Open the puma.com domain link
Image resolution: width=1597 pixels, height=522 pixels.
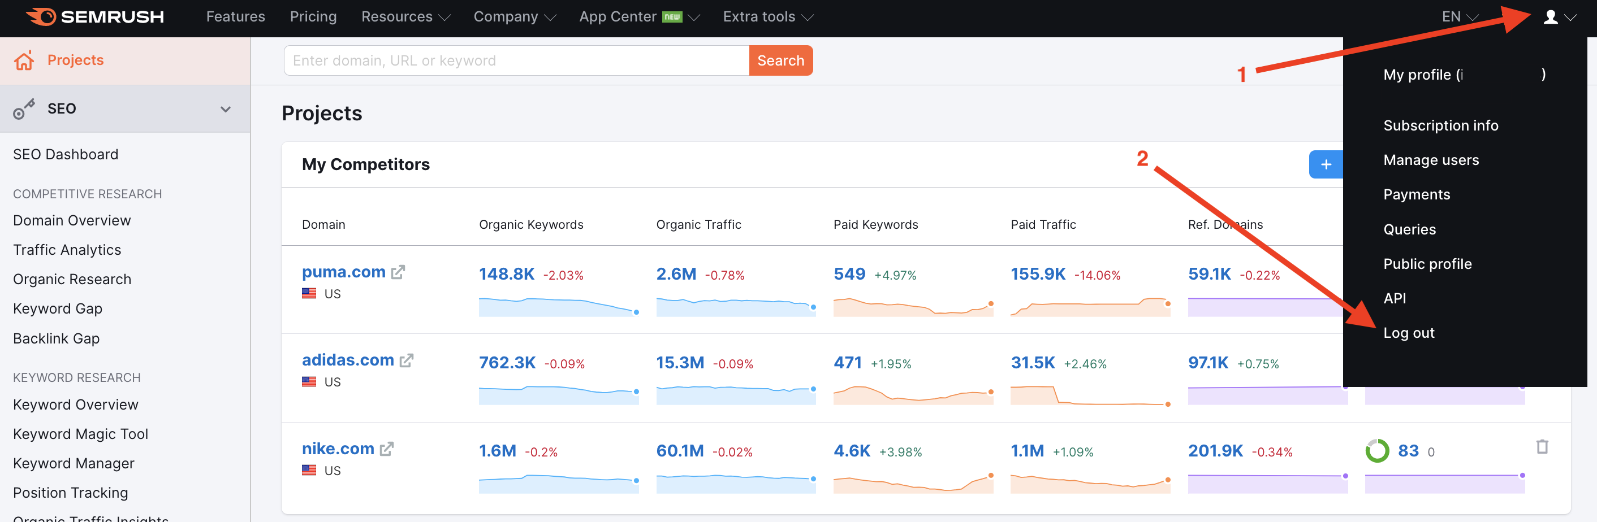343,272
